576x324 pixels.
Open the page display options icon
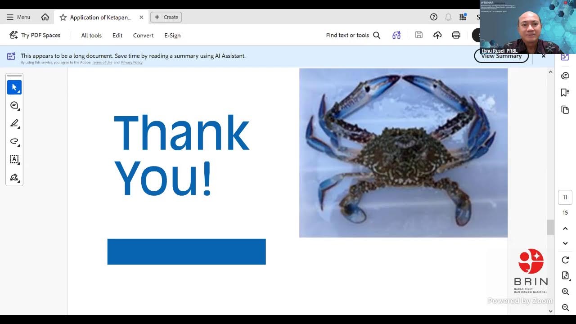565,276
